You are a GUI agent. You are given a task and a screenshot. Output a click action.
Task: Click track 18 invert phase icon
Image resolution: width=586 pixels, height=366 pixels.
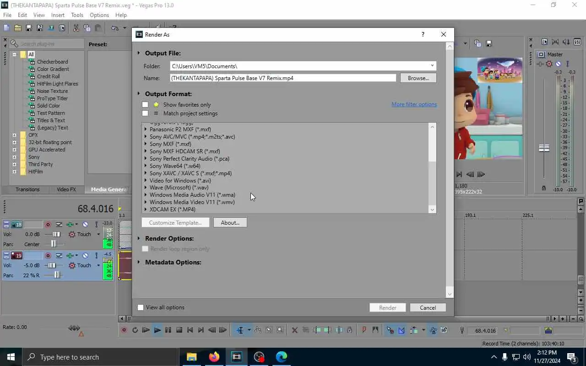[x=59, y=225]
